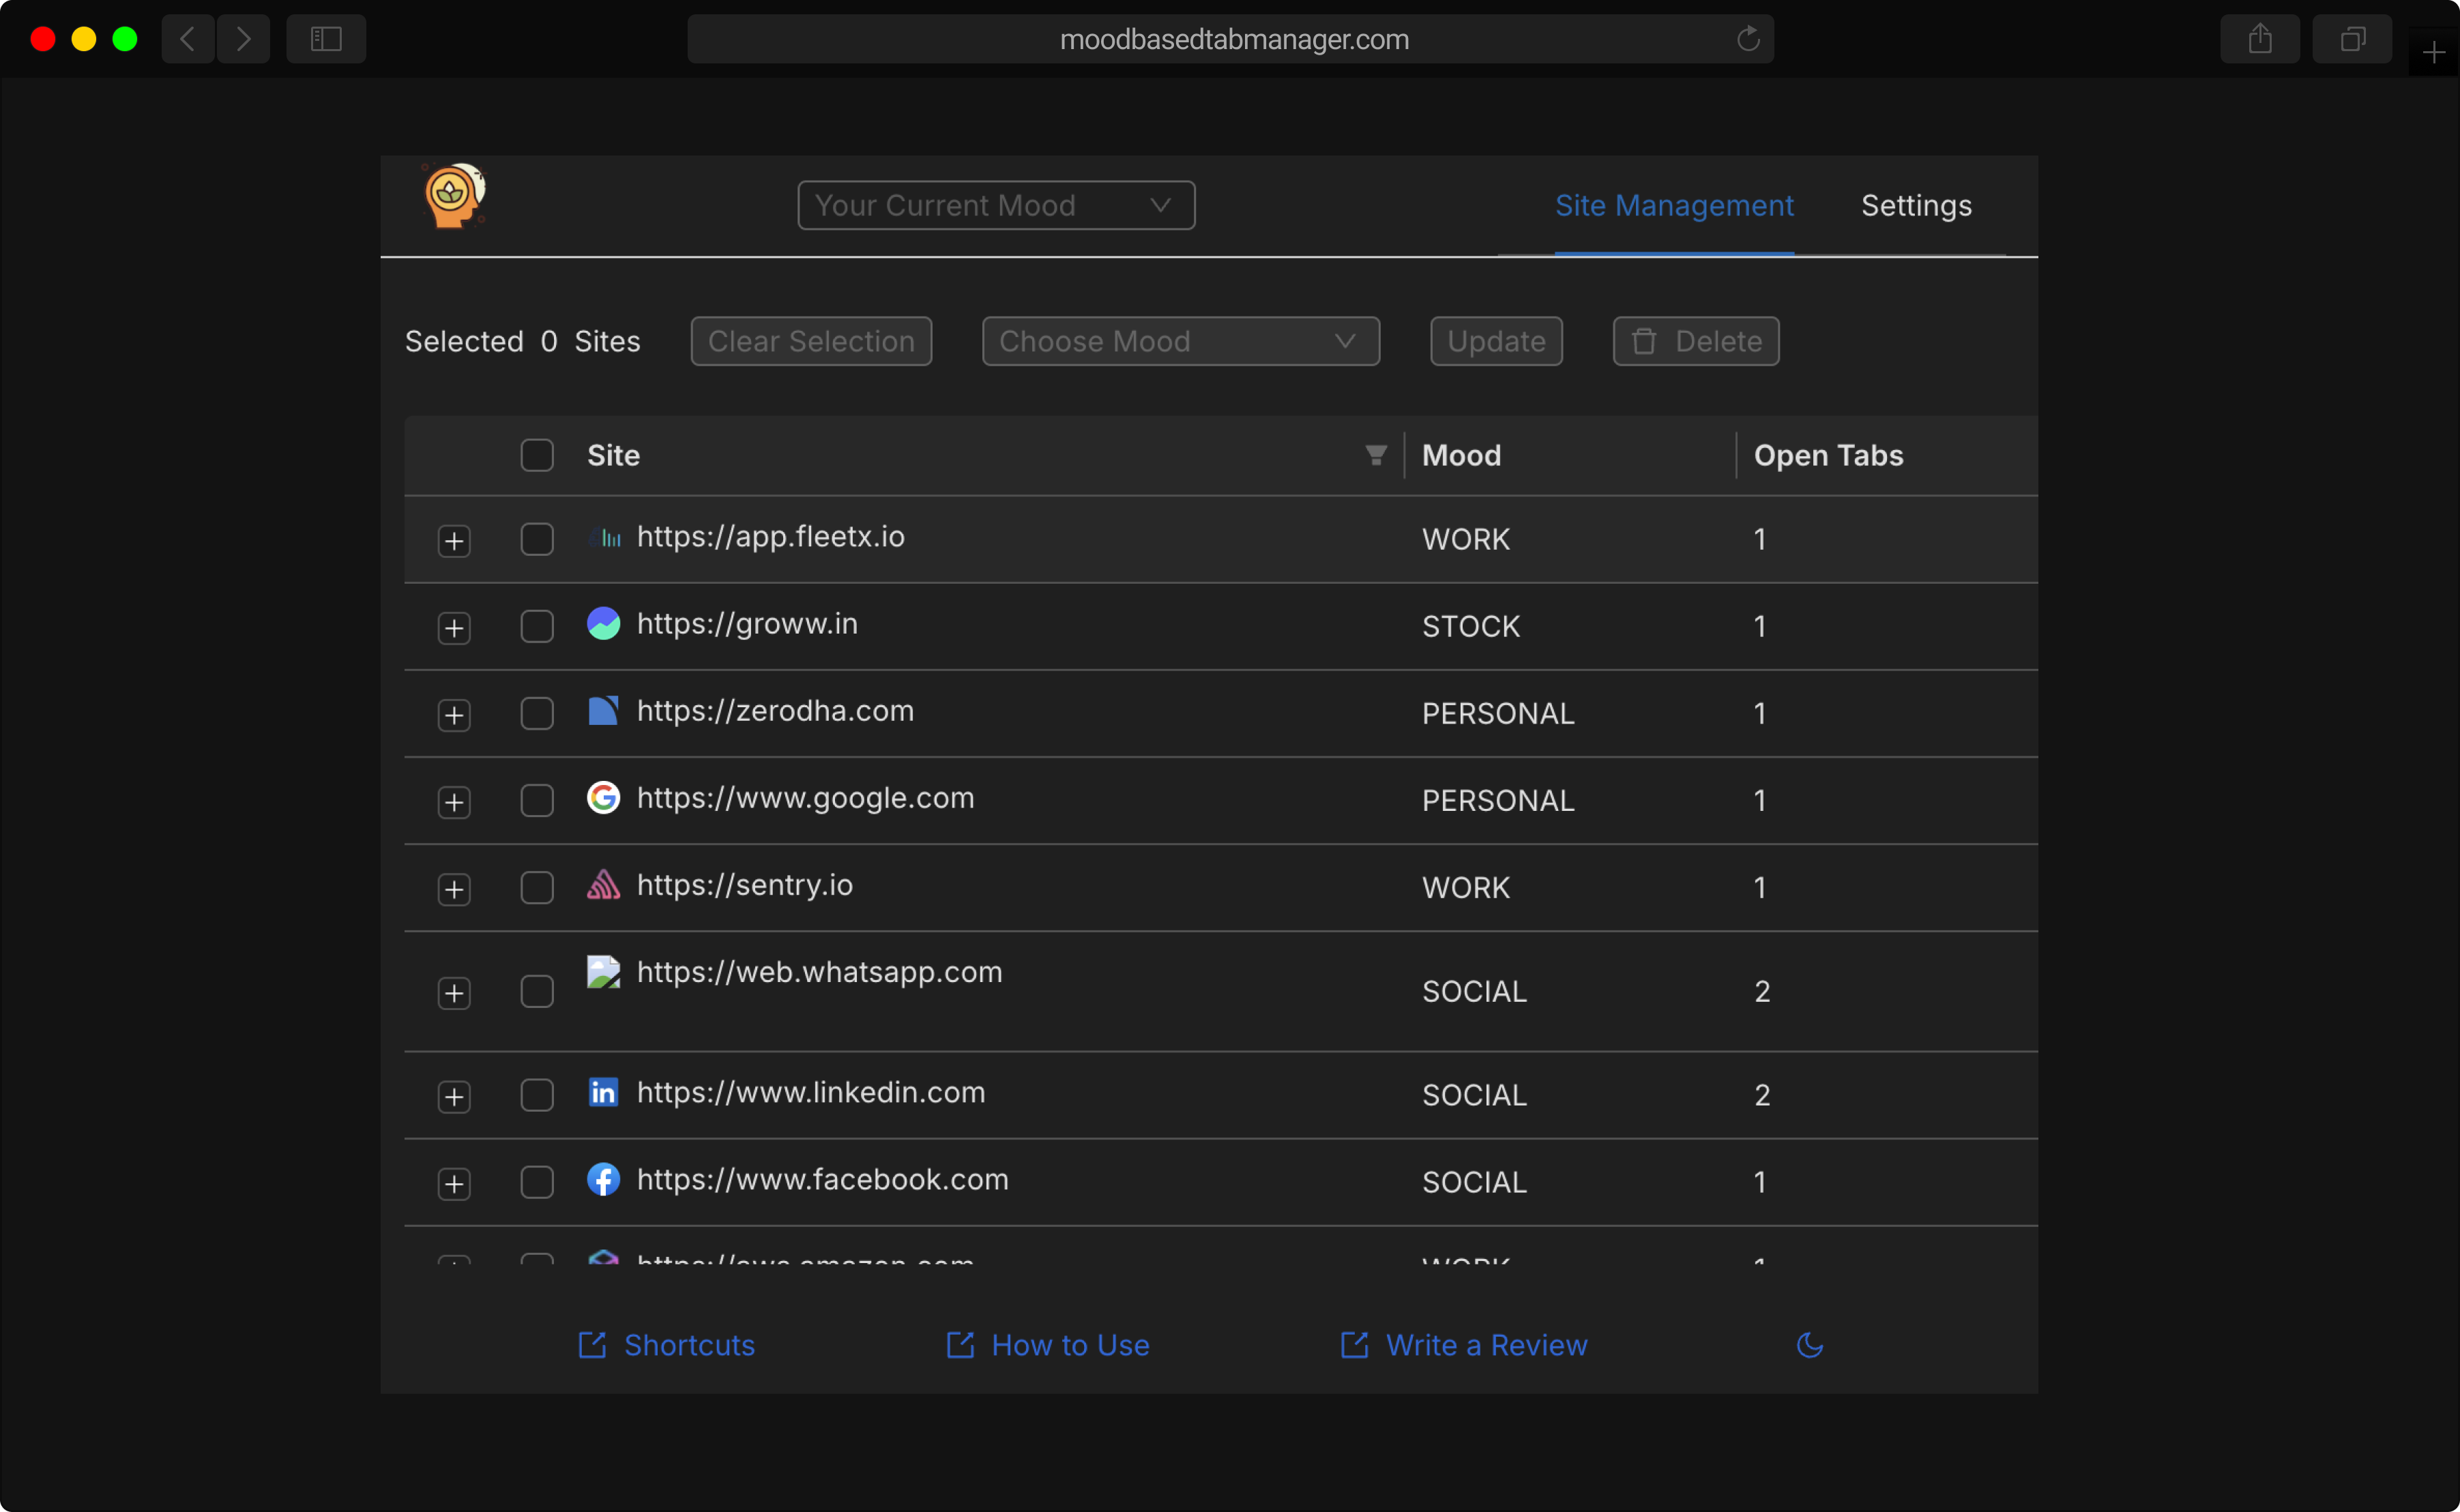Screen dimensions: 2460x1512
Task: Check the www.facebook.com row checkbox
Action: 537,1182
